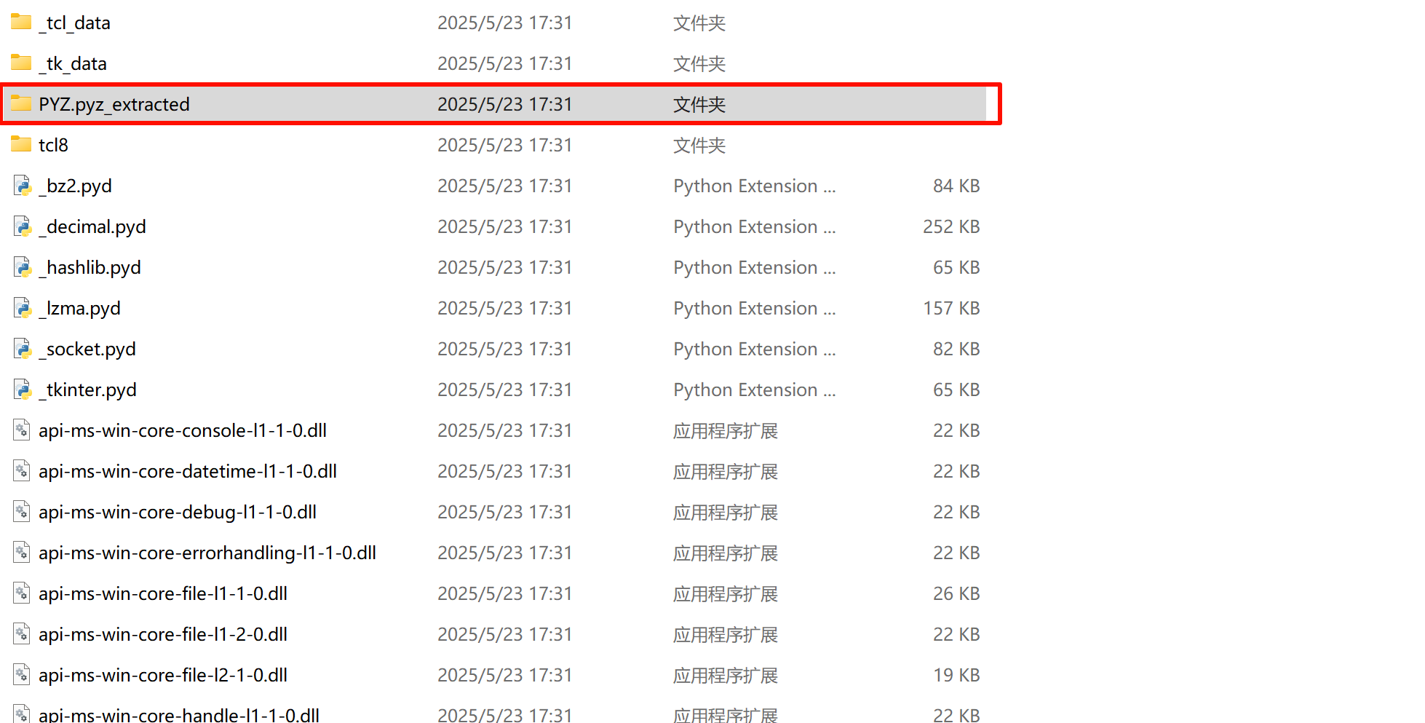
Task: Select the _decimal.pyd file icon
Action: [22, 226]
